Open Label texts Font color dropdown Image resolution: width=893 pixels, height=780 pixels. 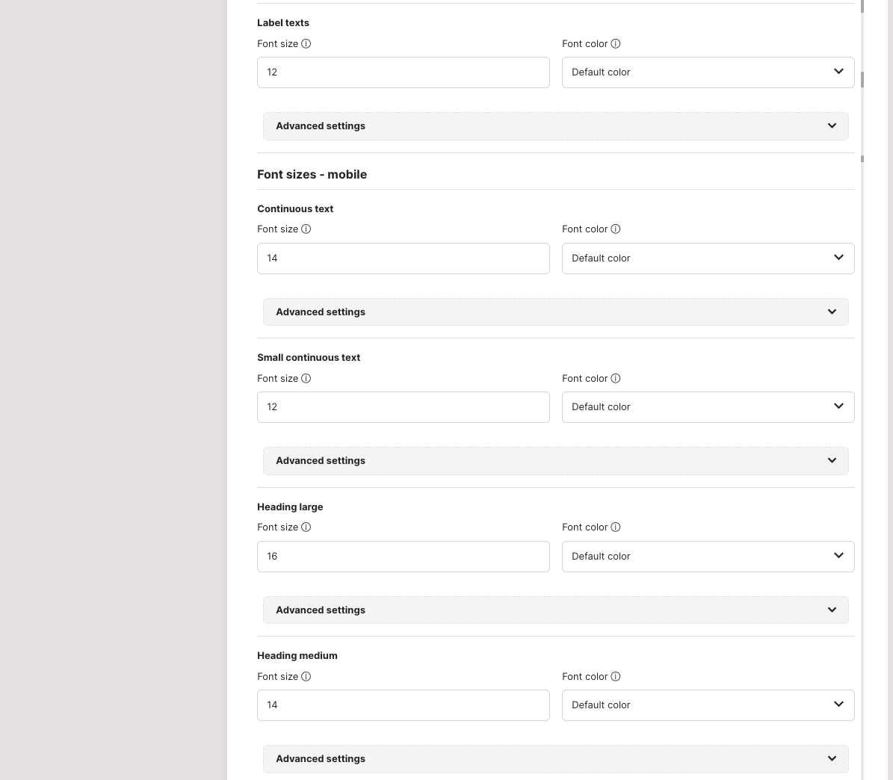click(708, 72)
